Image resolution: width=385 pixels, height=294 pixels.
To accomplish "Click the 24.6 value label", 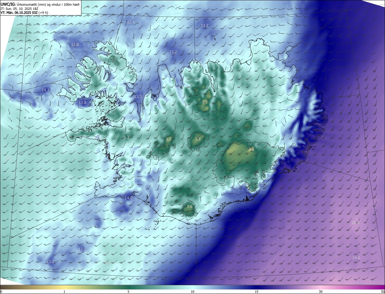I will pyautogui.click(x=356, y=258).
